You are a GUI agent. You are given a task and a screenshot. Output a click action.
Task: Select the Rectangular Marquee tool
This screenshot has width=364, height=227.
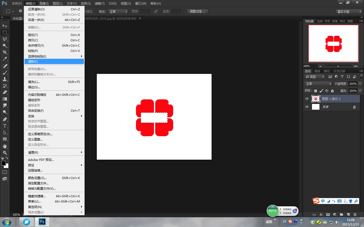click(5, 33)
